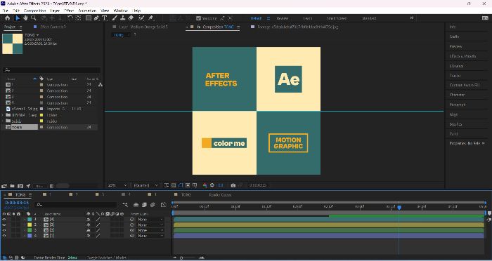The width and height of the screenshot is (492, 261).
Task: Open the Composition menu
Action: 35,11
